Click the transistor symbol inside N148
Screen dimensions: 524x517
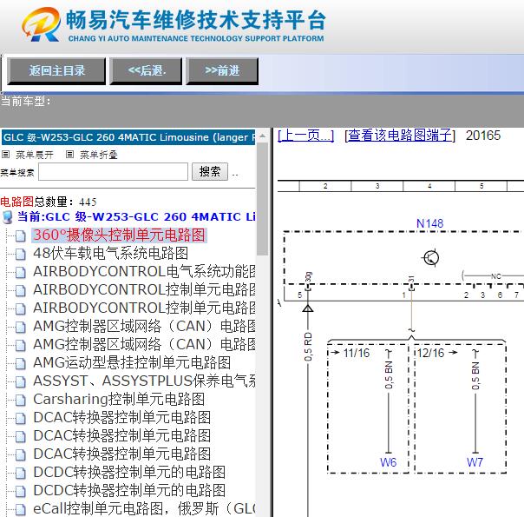tap(431, 258)
